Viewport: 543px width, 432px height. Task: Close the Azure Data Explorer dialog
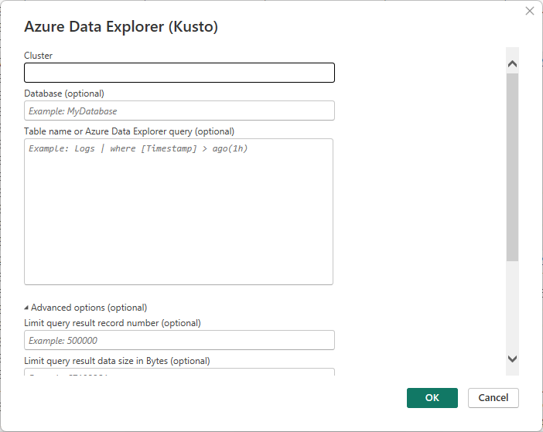point(530,11)
